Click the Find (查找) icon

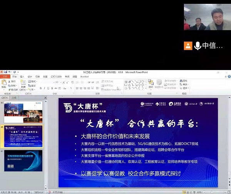pos(182,81)
